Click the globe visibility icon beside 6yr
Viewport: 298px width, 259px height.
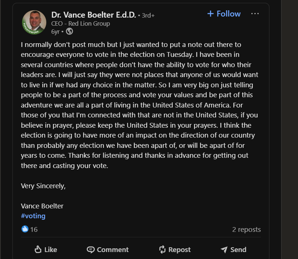[x=69, y=32]
